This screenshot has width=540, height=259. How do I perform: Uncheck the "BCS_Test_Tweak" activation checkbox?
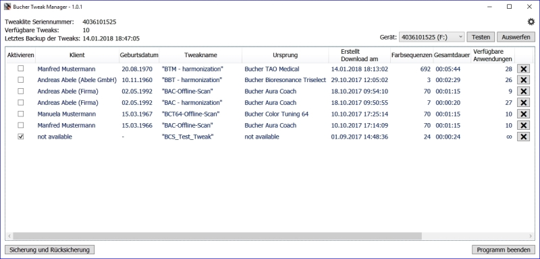pos(21,137)
